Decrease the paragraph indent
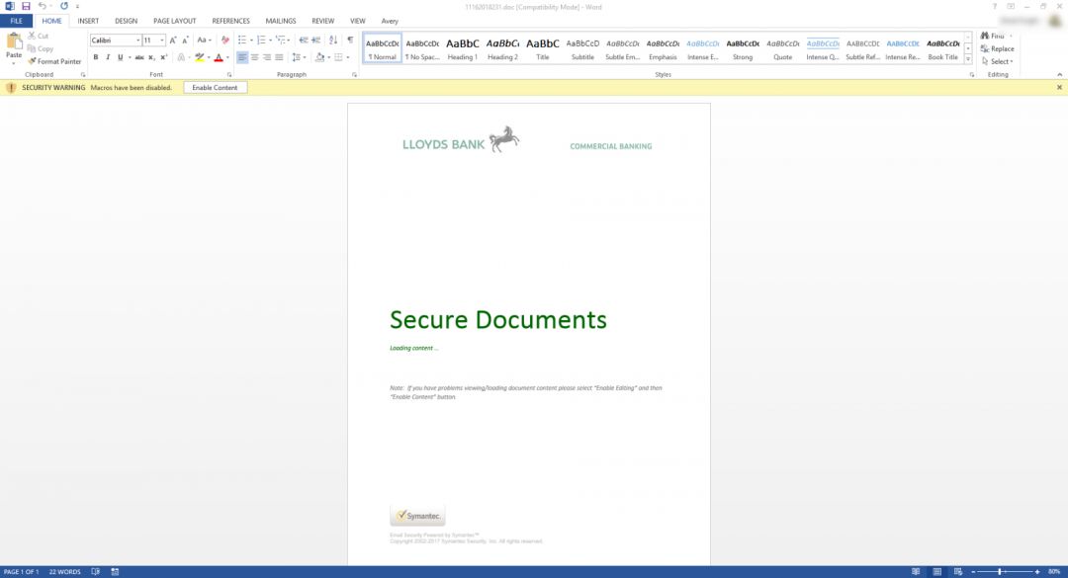1068x578 pixels. click(304, 41)
